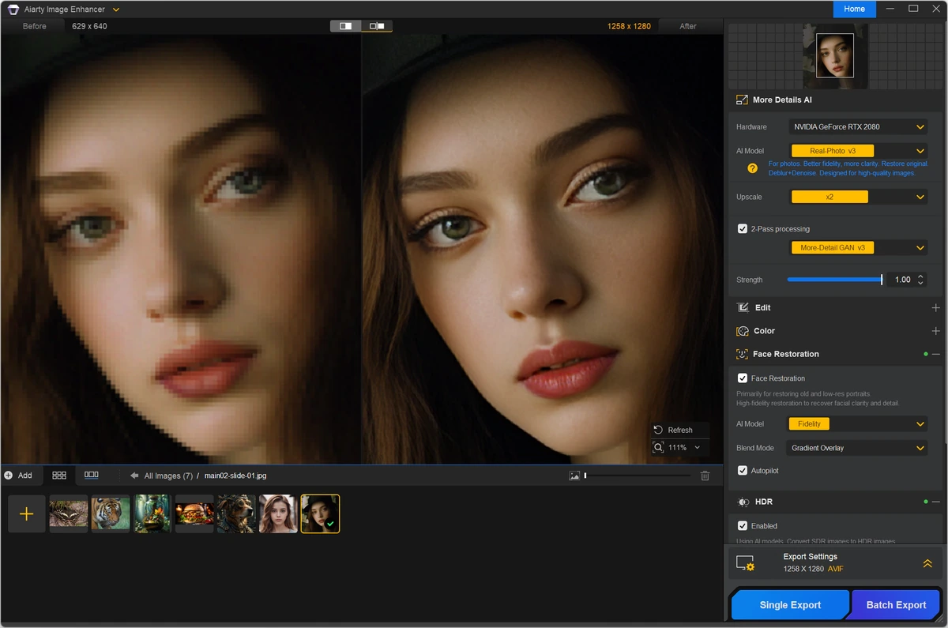
Task: Click the zoom magnifier icon
Action: point(659,448)
